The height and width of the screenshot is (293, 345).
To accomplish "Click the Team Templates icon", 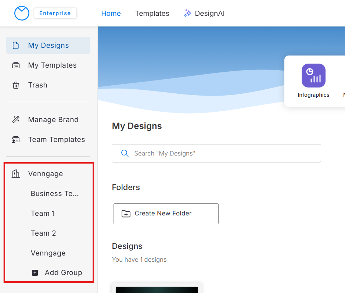I will [x=16, y=140].
